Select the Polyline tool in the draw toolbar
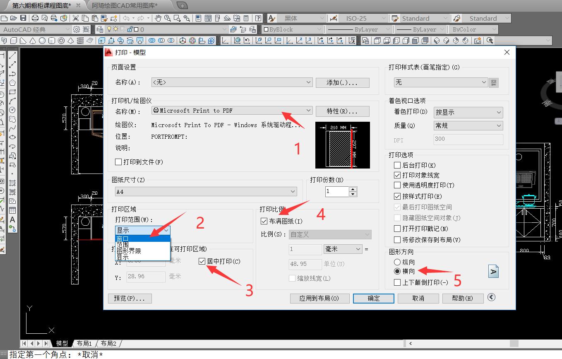Image resolution: width=562 pixels, height=359 pixels. (x=12, y=73)
